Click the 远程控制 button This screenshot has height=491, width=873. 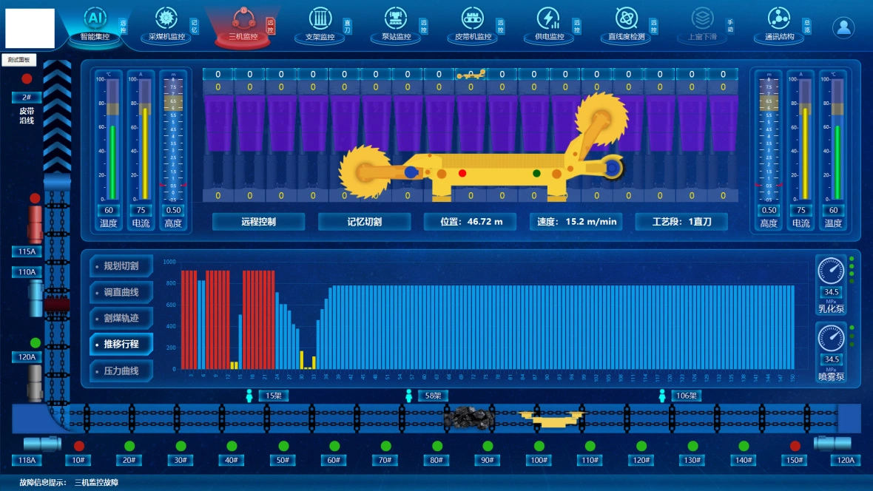258,222
